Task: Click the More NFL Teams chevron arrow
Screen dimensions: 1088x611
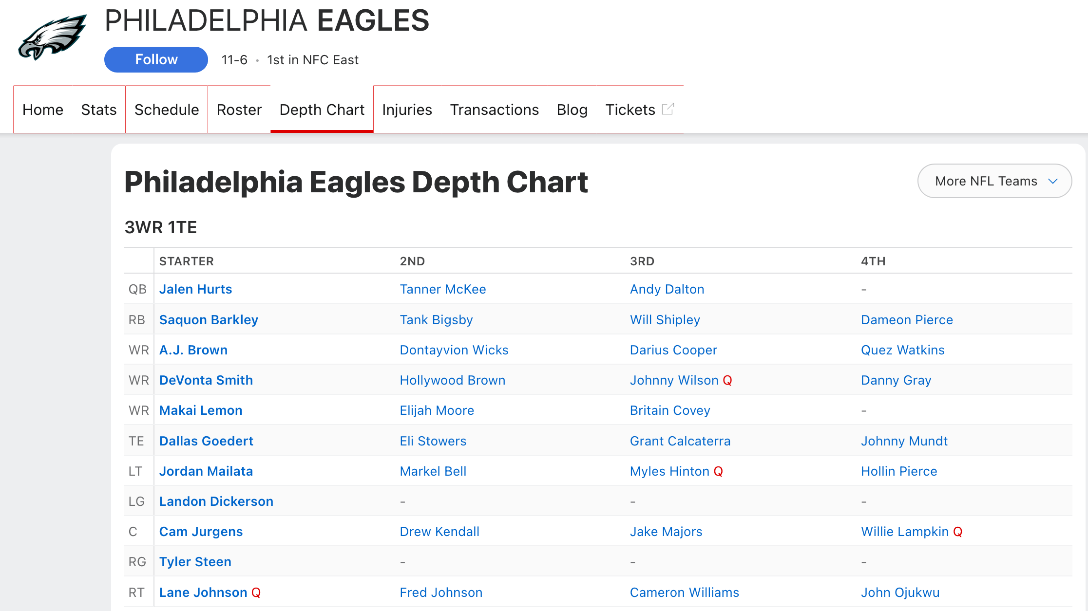Action: 1053,181
